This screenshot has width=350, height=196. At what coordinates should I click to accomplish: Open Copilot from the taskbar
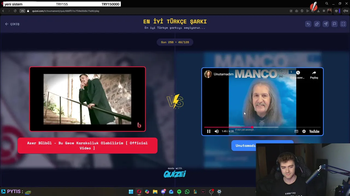(147, 192)
